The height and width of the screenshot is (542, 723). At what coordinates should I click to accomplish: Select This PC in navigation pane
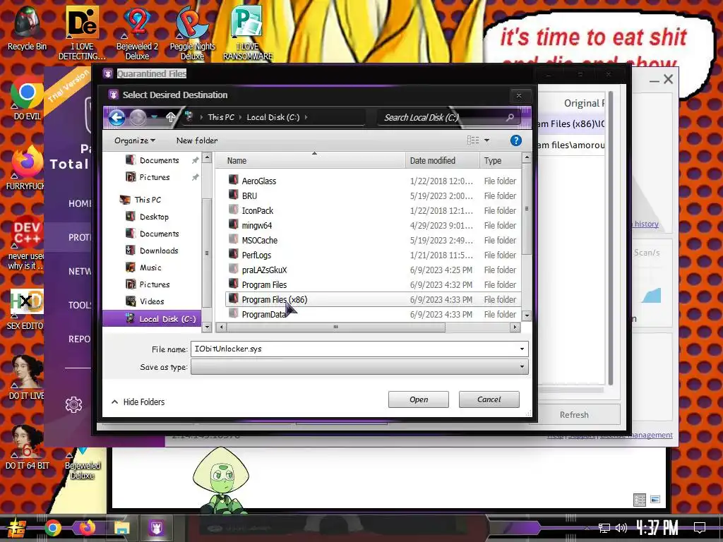(148, 200)
